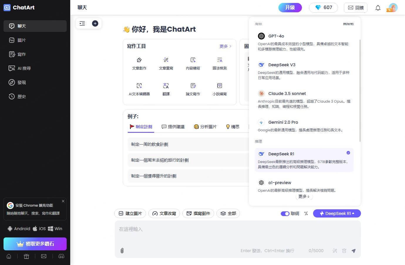Choose example 制定一周的飲食計劃
The width and height of the screenshot is (405, 265).
point(188,144)
